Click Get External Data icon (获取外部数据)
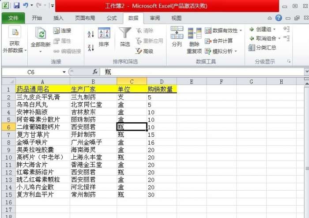The width and height of the screenshot is (309, 218). click(x=15, y=39)
